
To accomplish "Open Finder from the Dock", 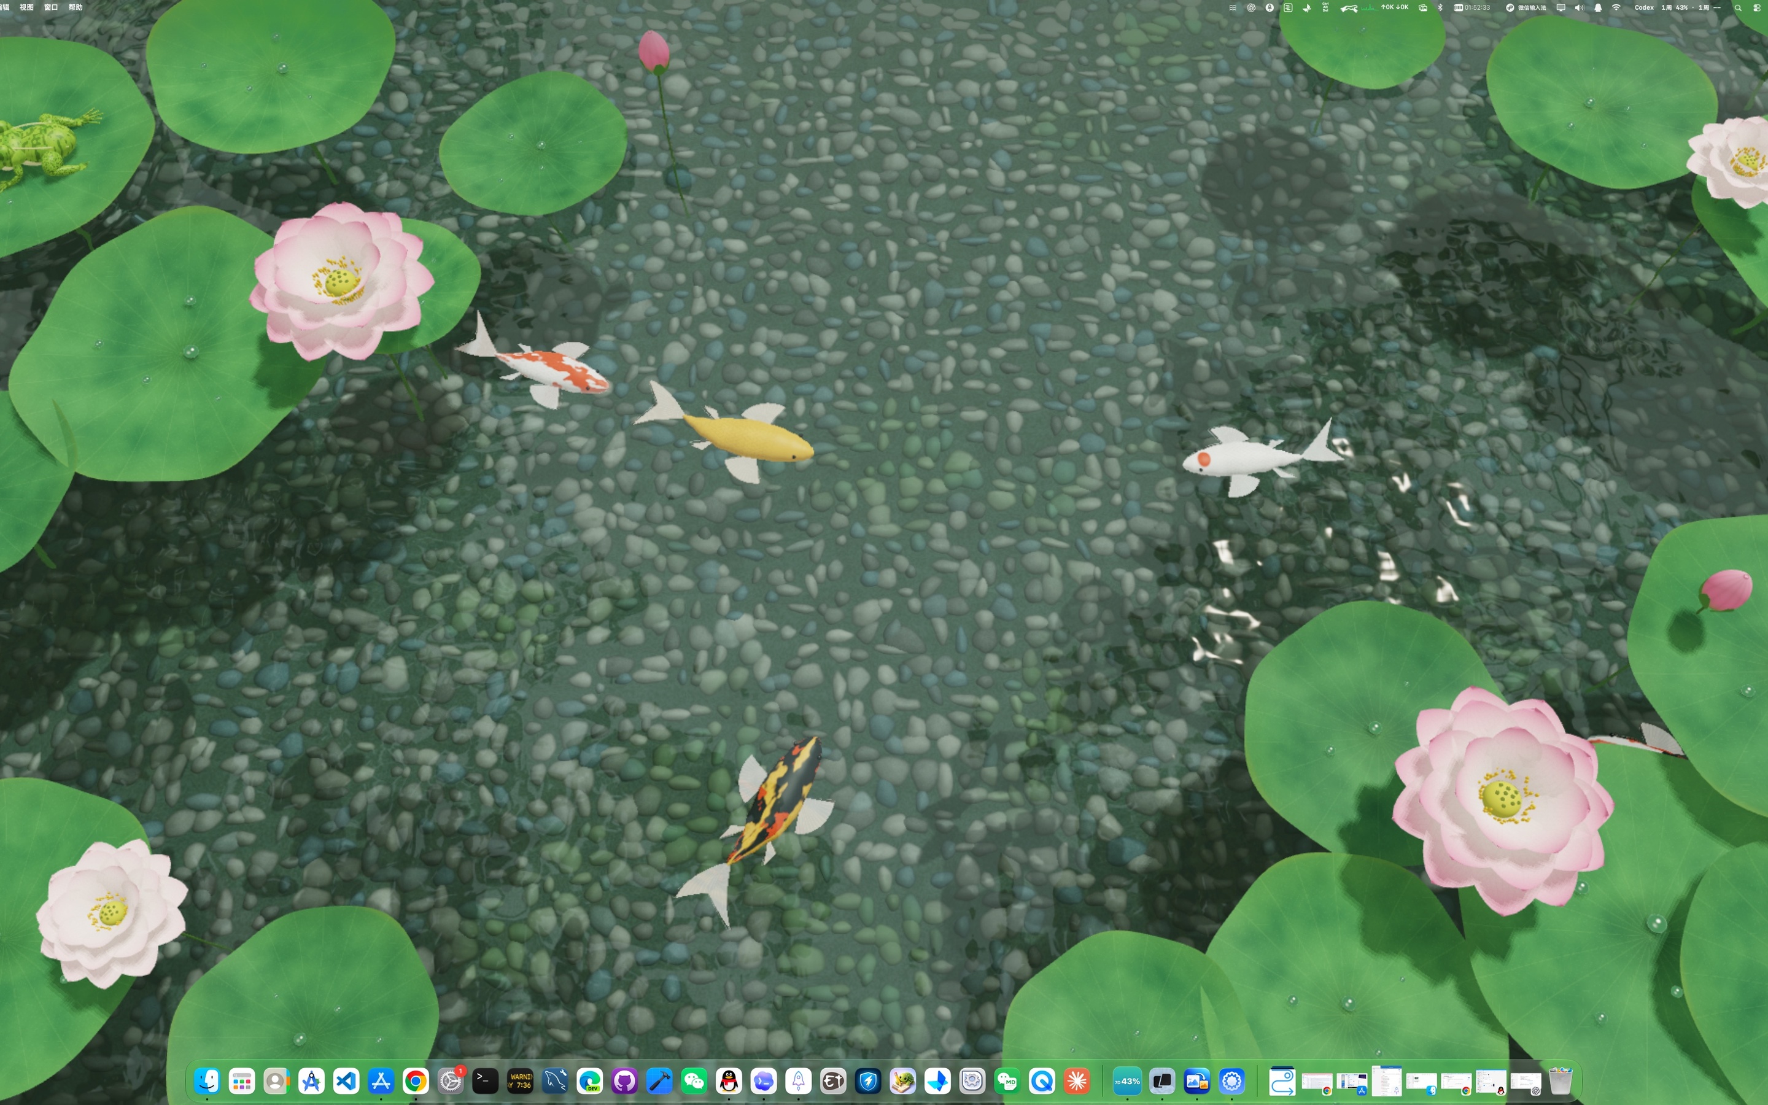I will coord(207,1080).
